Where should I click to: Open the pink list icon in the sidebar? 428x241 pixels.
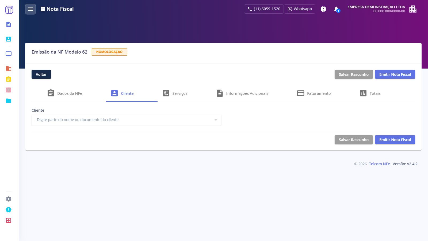[x=9, y=90]
